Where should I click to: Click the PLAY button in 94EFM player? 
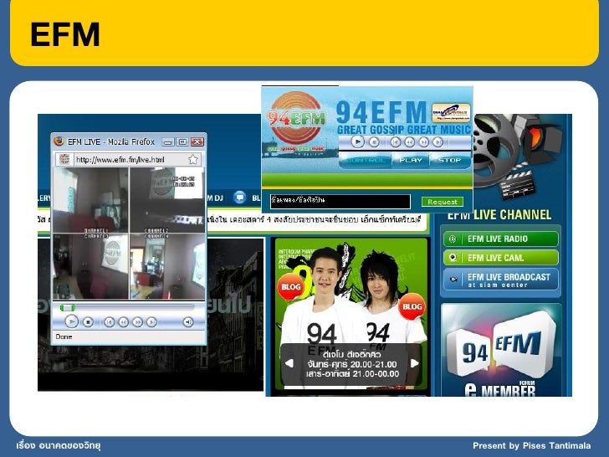pyautogui.click(x=411, y=160)
